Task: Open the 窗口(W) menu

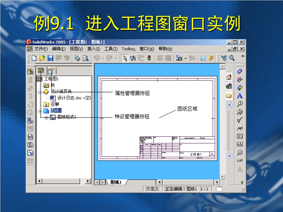Action: pos(147,49)
